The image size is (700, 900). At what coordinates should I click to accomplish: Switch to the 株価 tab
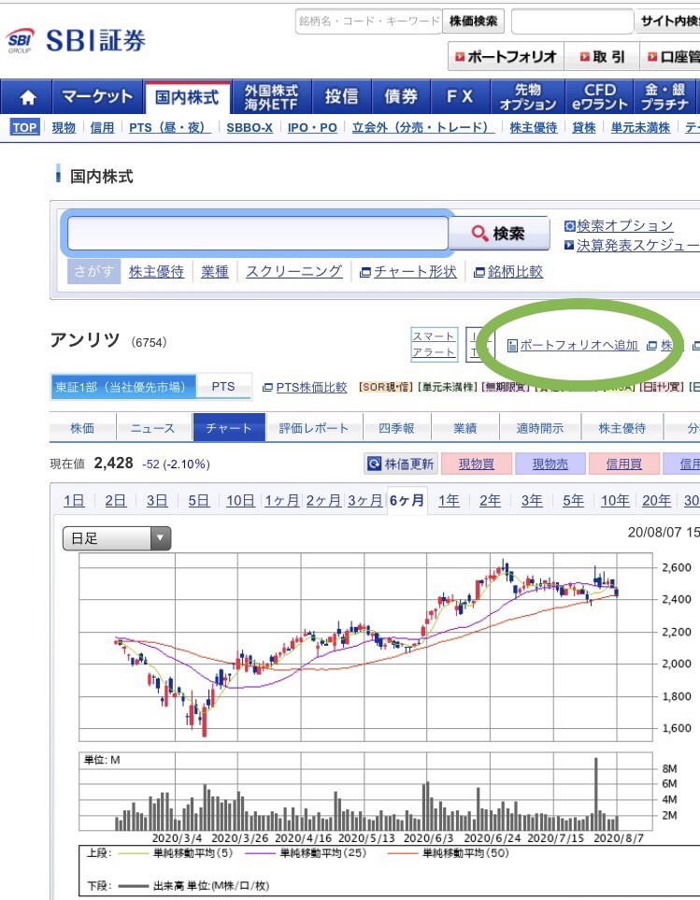82,428
